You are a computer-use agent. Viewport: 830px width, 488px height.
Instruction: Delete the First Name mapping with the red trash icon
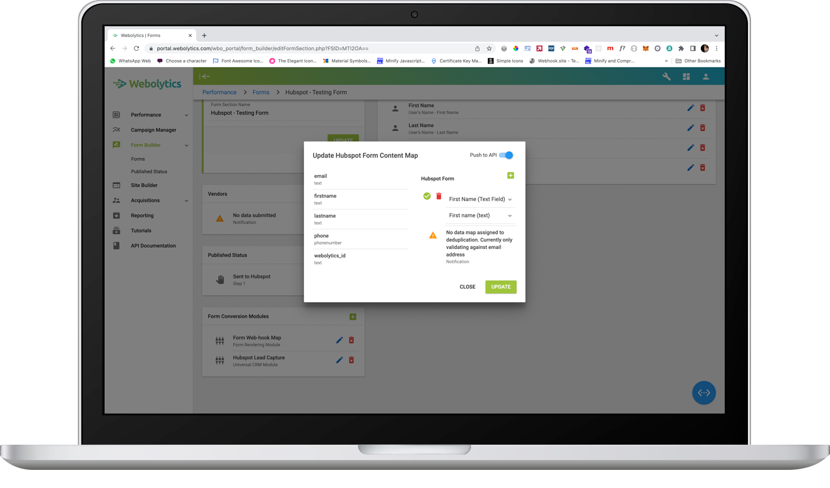pyautogui.click(x=438, y=196)
